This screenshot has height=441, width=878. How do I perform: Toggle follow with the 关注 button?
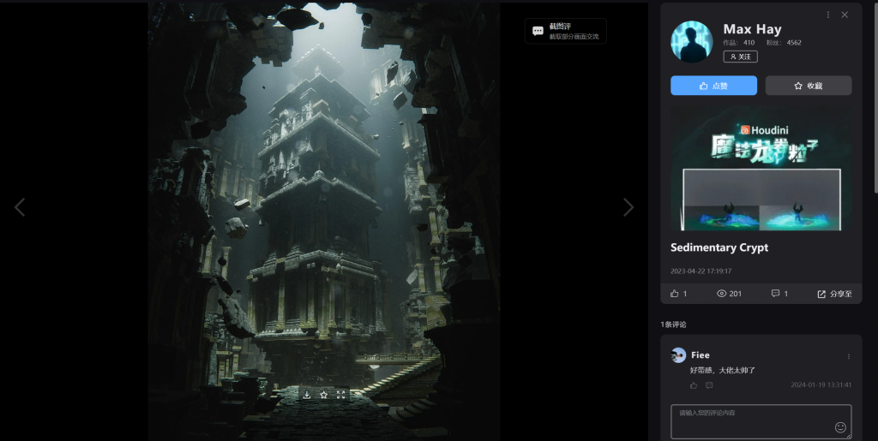(740, 57)
